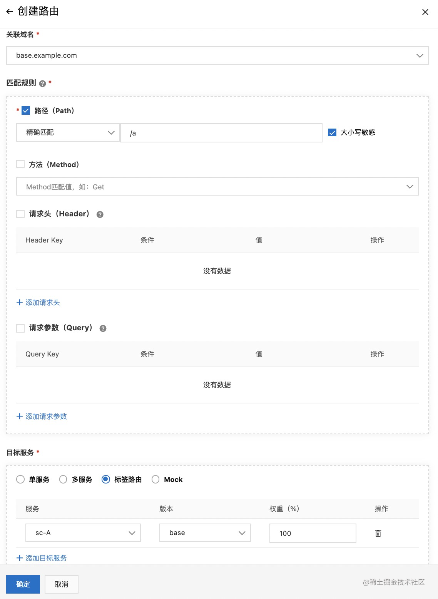This screenshot has width=438, height=599.
Task: Click the 服务 column header
Action: [32, 509]
